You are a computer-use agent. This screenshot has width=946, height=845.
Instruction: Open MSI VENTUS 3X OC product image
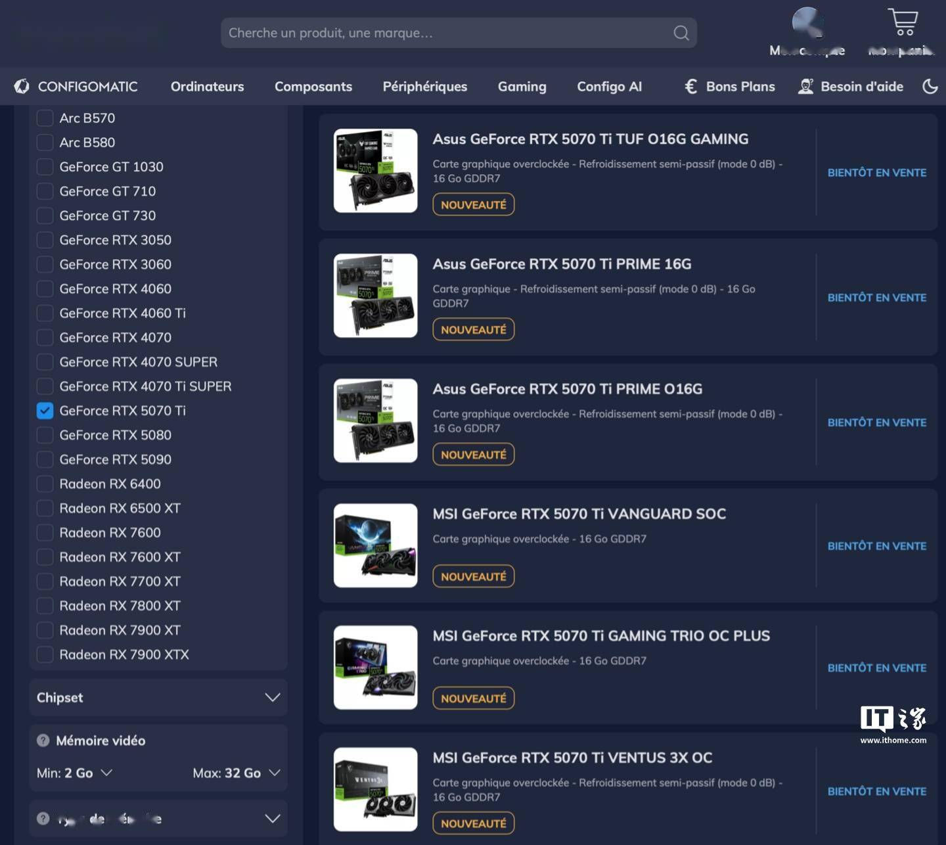pyautogui.click(x=376, y=790)
